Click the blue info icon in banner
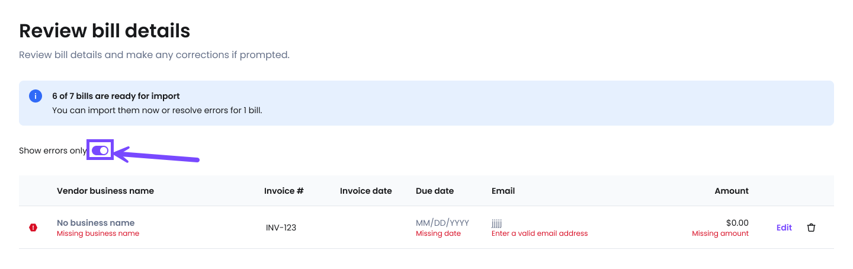 pyautogui.click(x=36, y=96)
